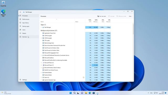Select the Users sidebar icon
The image size is (168, 95).
tap(20, 30)
